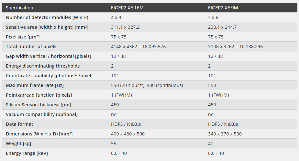Click HDF5 / NeXus under EIGER2 XE 16M
Screen dimensions: 299x161
click(x=126, y=124)
